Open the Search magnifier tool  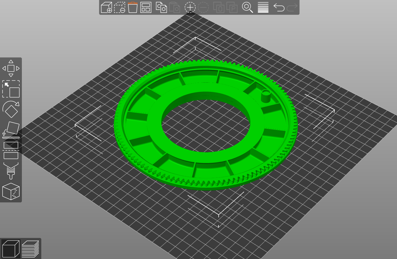click(247, 7)
